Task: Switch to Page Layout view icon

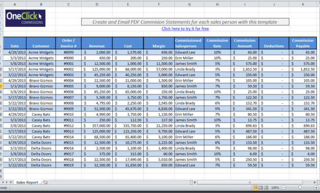Action: tap(261, 187)
